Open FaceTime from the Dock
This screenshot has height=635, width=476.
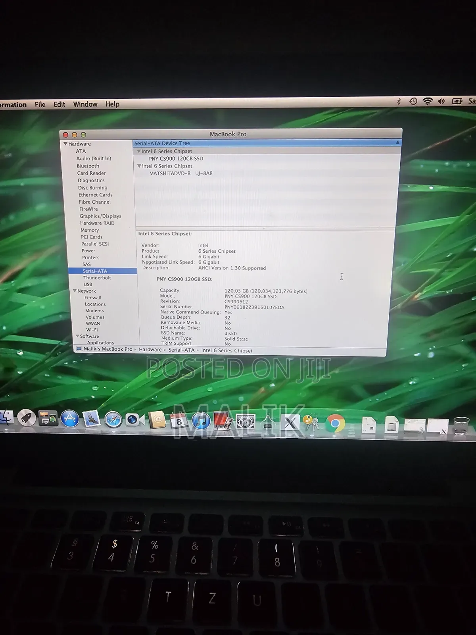134,420
